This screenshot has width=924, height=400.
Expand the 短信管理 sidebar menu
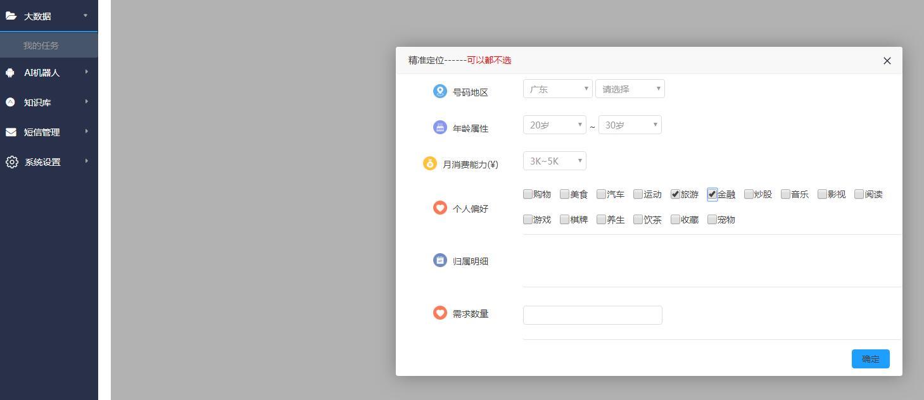(43, 132)
